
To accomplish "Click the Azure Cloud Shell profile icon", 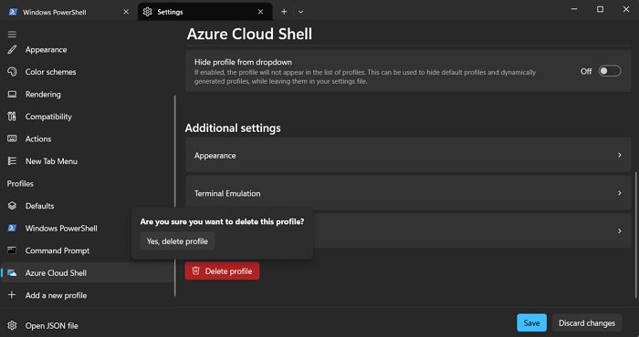I will coord(12,272).
